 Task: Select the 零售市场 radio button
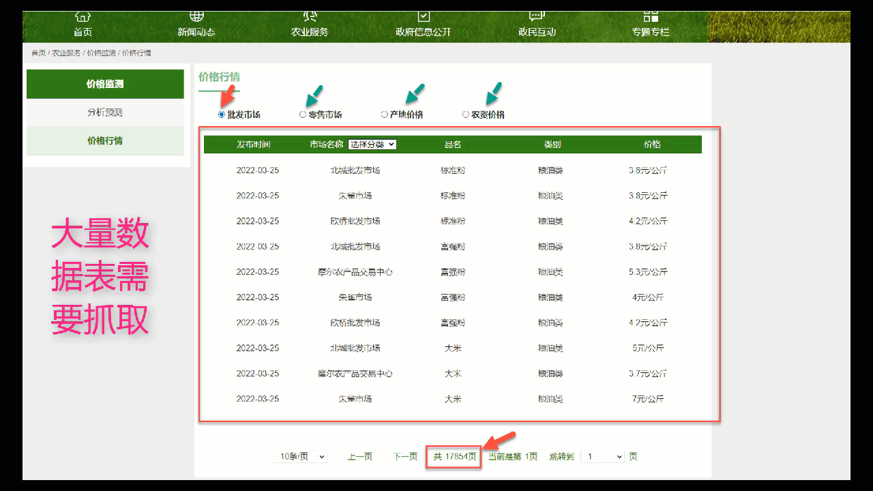pyautogui.click(x=303, y=115)
